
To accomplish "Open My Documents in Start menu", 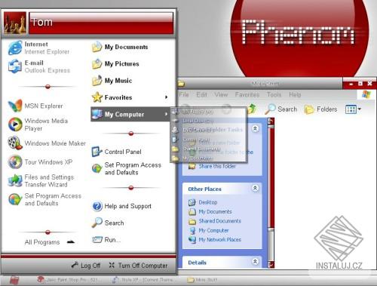I will [x=120, y=47].
